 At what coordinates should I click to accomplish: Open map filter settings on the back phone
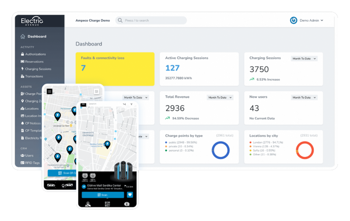[x=97, y=92]
